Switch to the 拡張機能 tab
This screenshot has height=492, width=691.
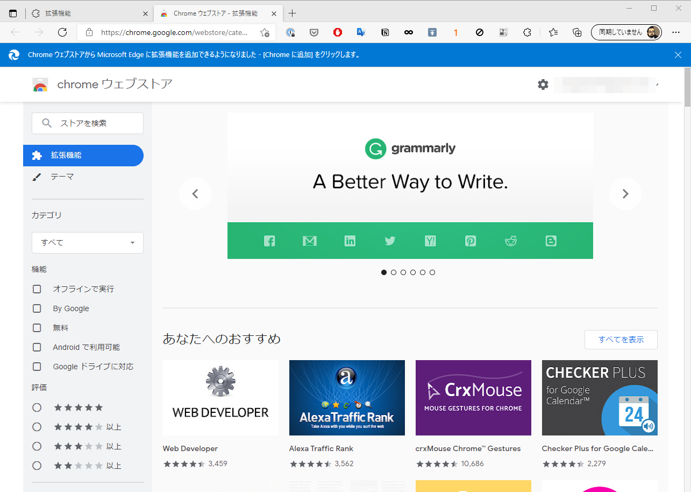[x=89, y=13]
